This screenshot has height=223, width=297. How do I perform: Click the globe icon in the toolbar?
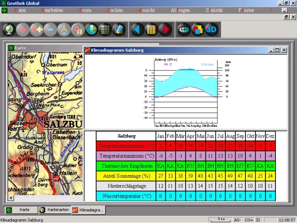pyautogui.click(x=9, y=30)
